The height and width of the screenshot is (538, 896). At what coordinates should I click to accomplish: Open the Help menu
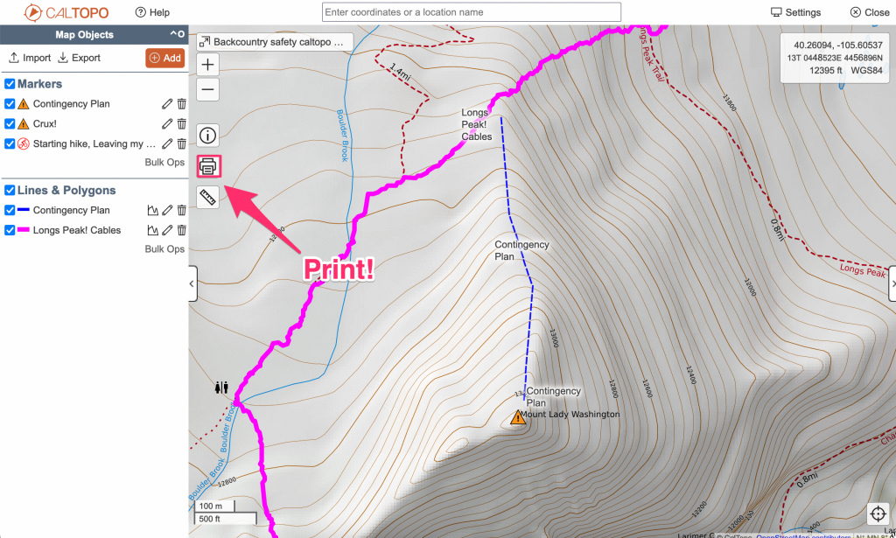(152, 12)
